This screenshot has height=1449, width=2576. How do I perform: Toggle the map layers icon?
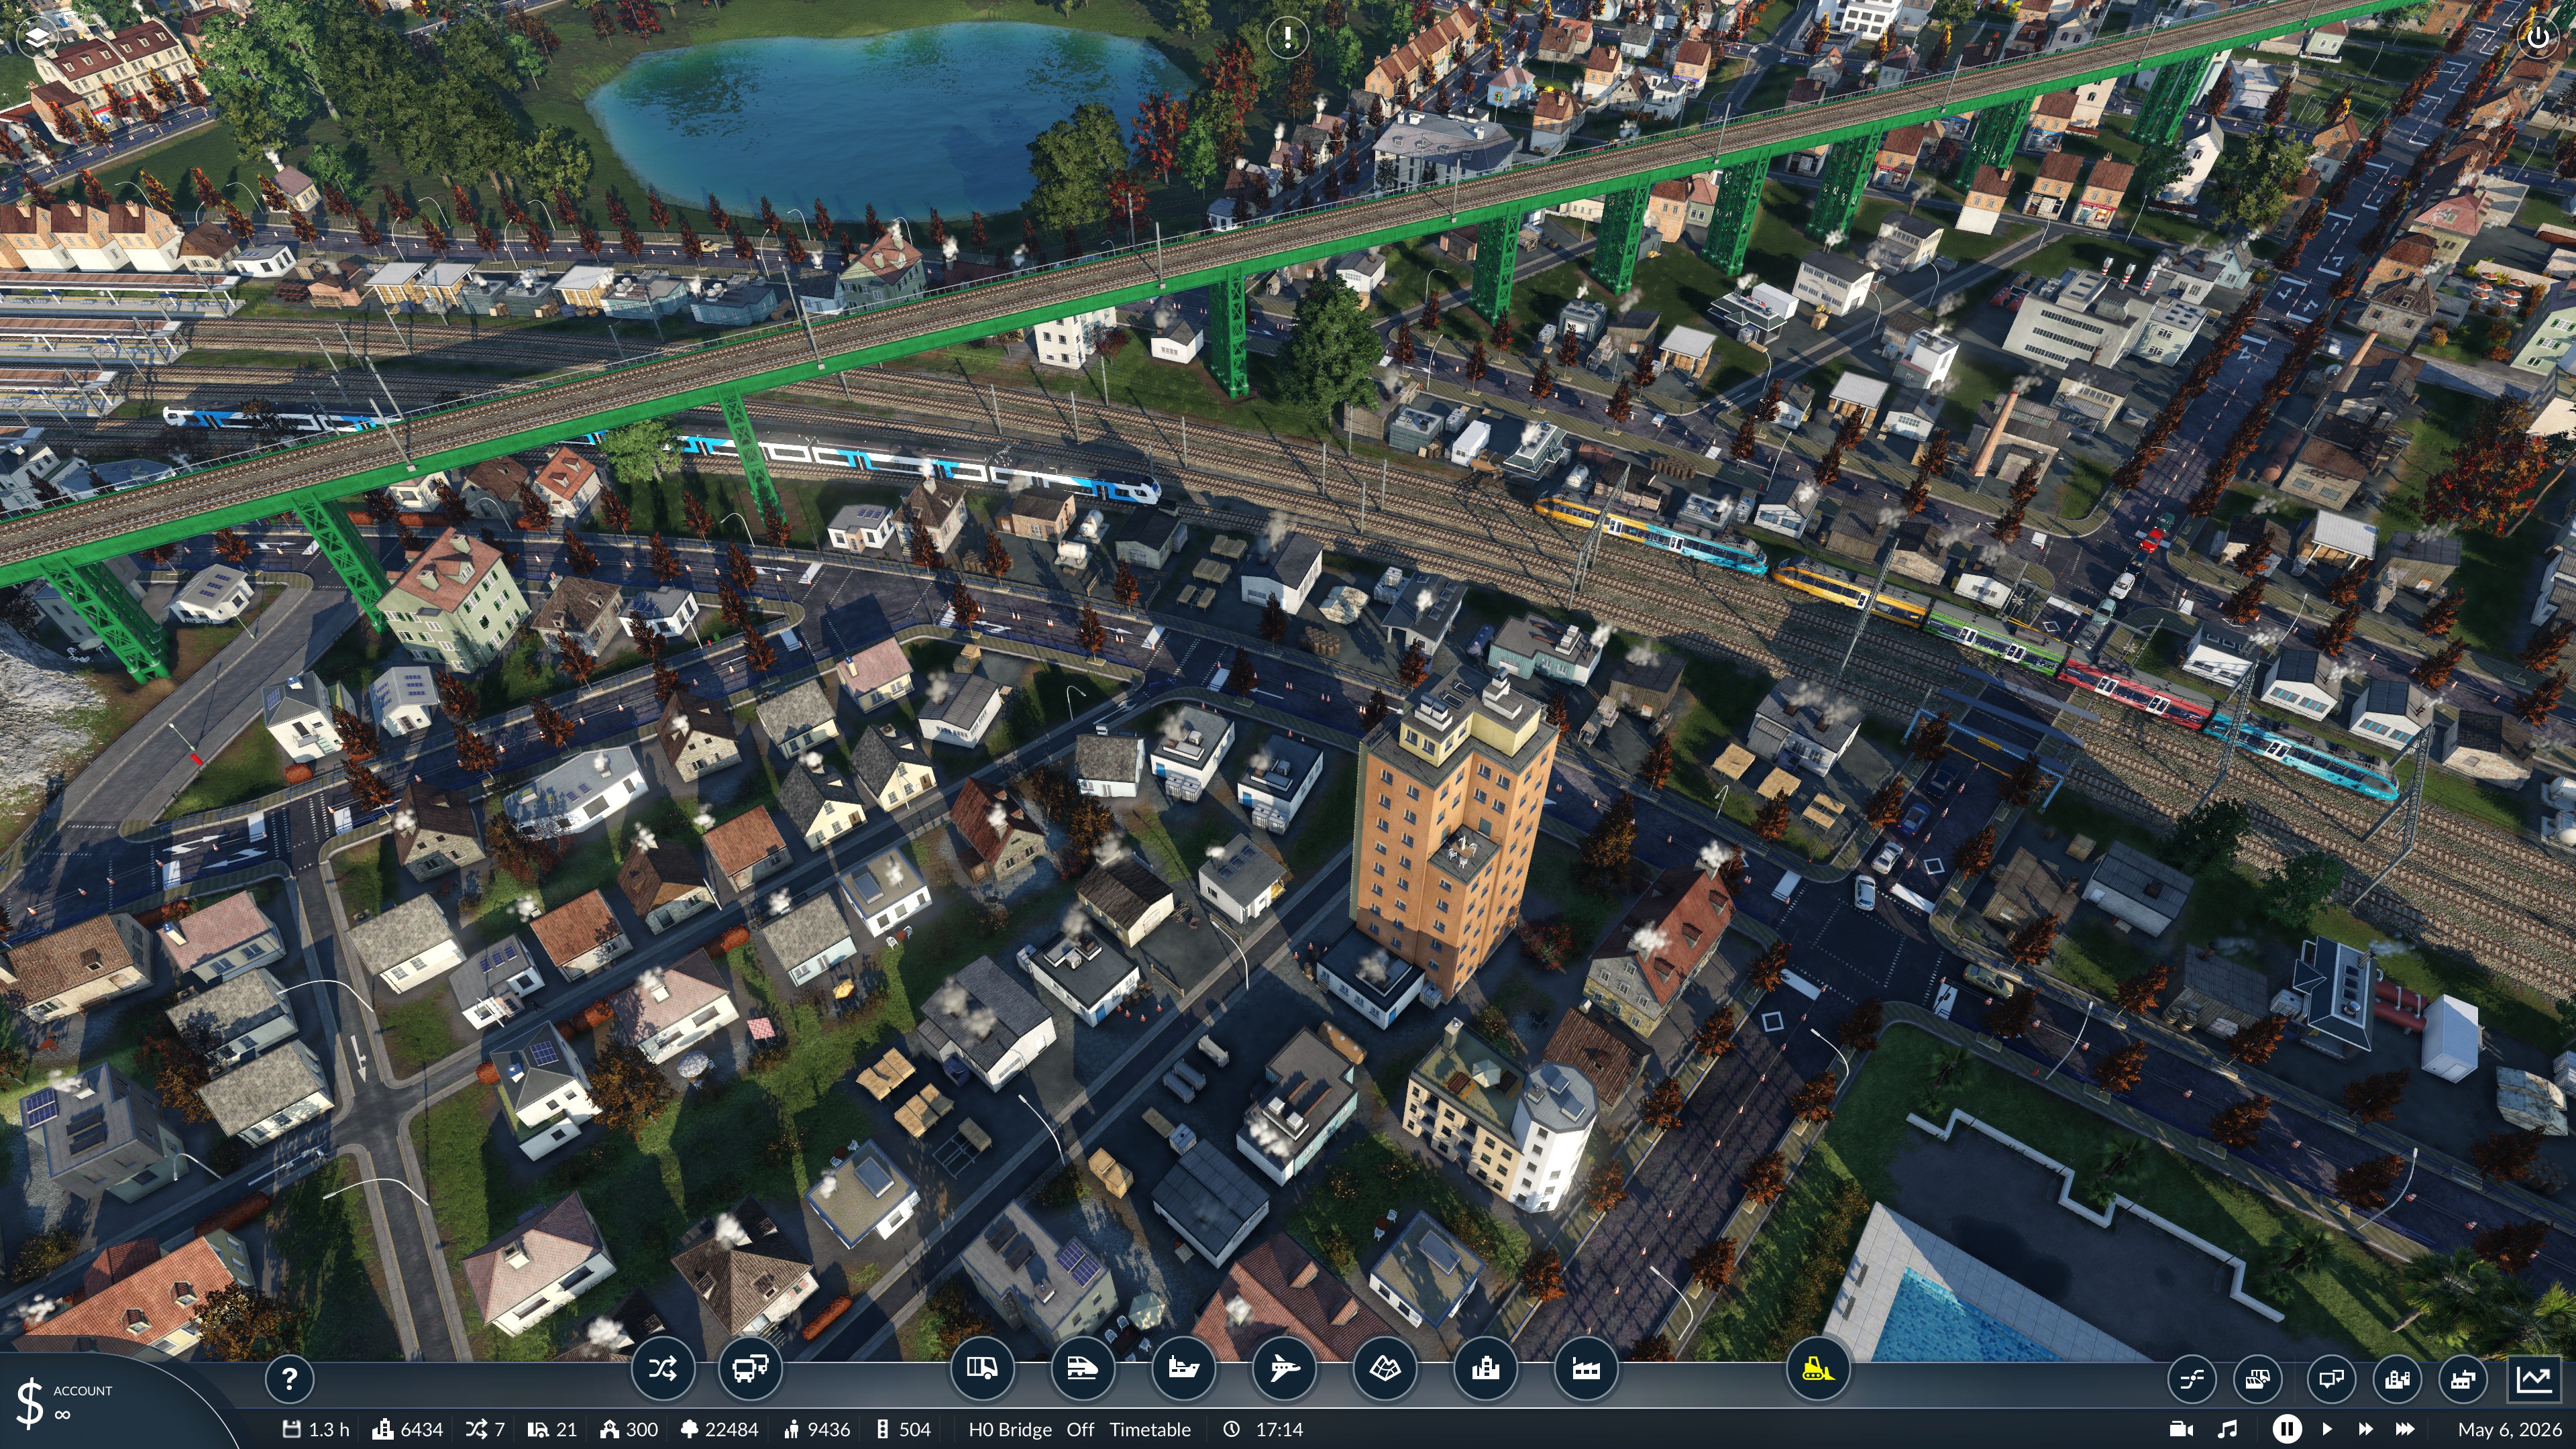[37, 38]
